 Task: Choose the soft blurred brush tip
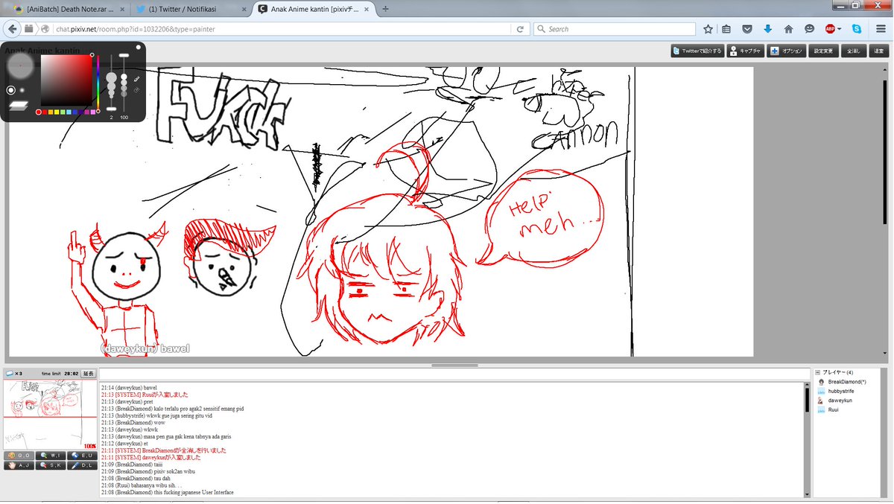tap(22, 90)
